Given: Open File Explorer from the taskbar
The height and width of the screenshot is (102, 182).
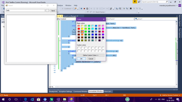Looking at the screenshot, I should [64, 99].
